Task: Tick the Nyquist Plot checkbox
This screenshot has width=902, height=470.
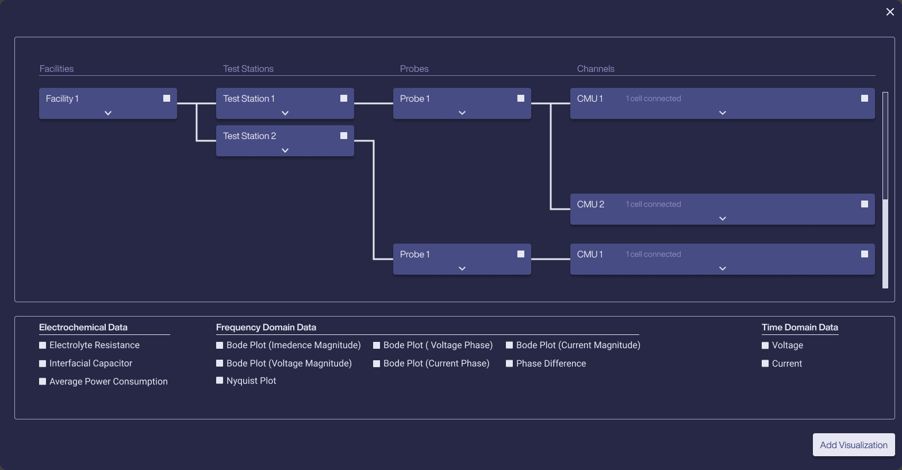Action: [x=220, y=380]
